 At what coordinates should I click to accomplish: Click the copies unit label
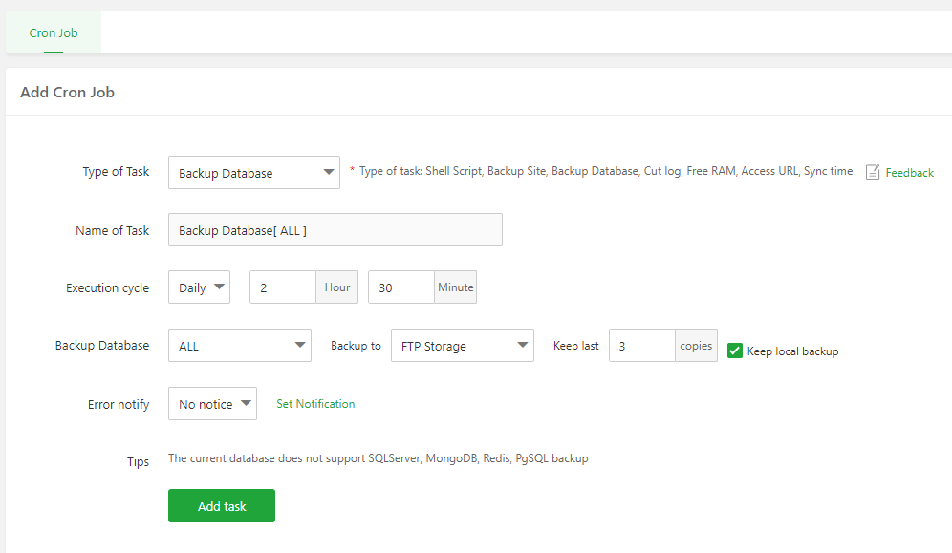(696, 346)
